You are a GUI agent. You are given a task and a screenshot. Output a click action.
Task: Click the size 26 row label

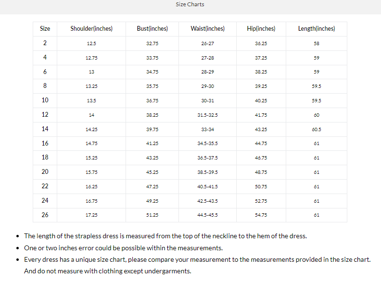click(45, 215)
